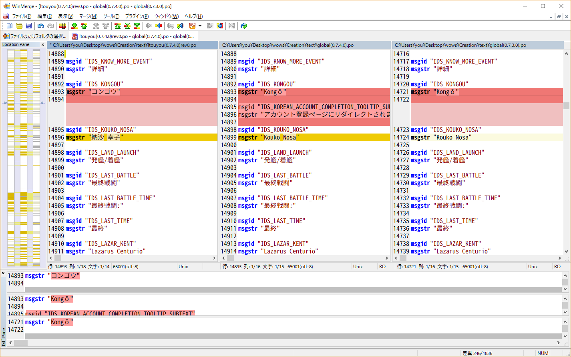The height and width of the screenshot is (357, 571).
Task: Switch to the ファイルまたはフォルダの選択 tab
Action: click(35, 36)
